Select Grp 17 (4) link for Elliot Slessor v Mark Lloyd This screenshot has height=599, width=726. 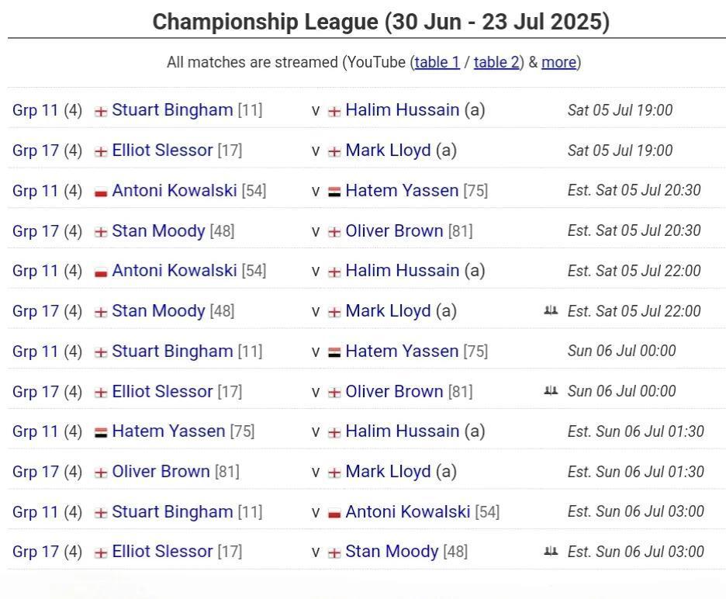[x=47, y=151]
